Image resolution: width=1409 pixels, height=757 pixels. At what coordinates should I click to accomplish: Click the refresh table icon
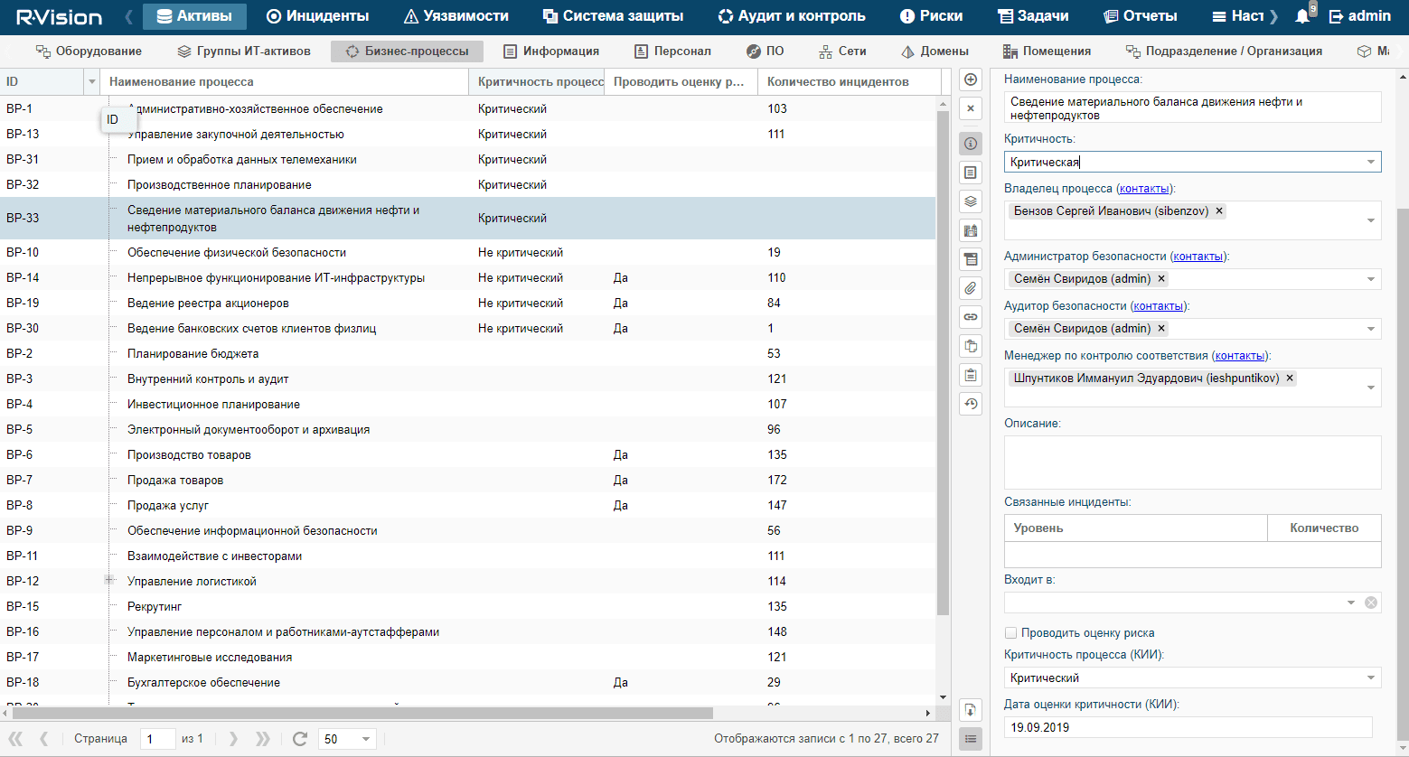(x=300, y=739)
